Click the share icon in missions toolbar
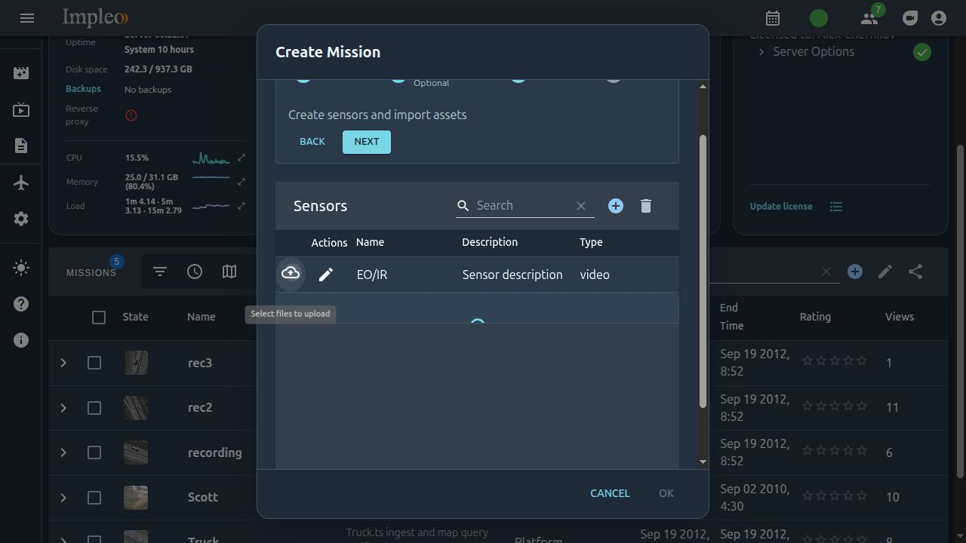 pyautogui.click(x=915, y=271)
